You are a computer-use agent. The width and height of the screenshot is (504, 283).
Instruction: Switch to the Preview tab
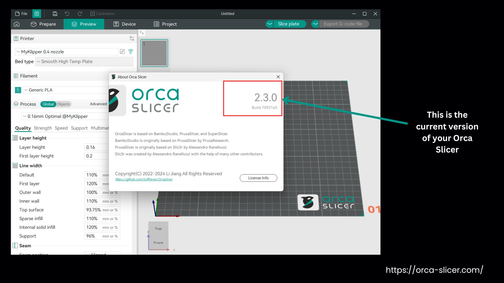click(x=84, y=24)
